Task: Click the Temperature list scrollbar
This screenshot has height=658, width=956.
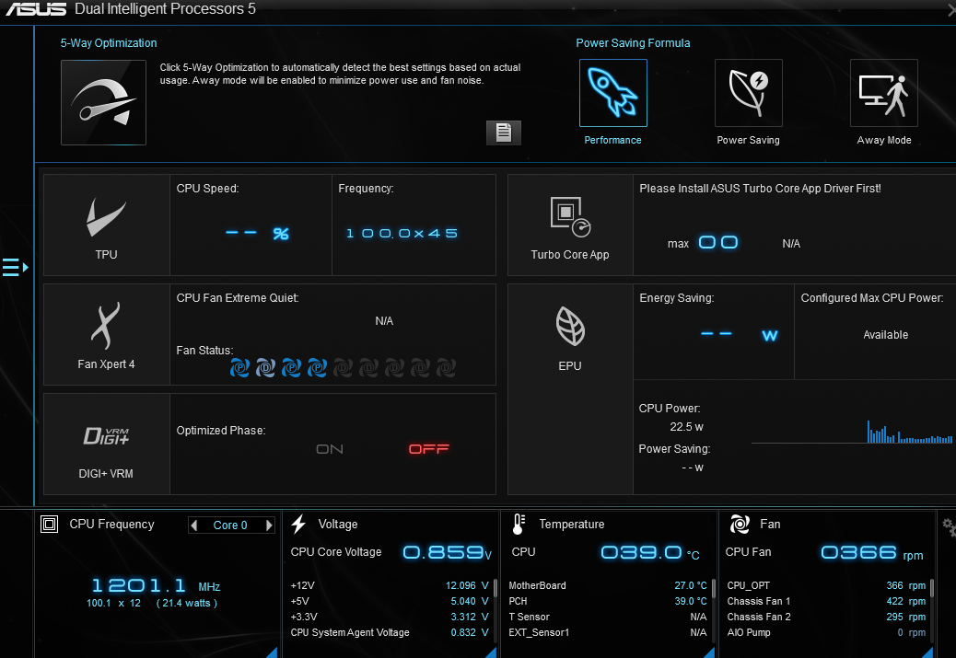Action: 714,589
